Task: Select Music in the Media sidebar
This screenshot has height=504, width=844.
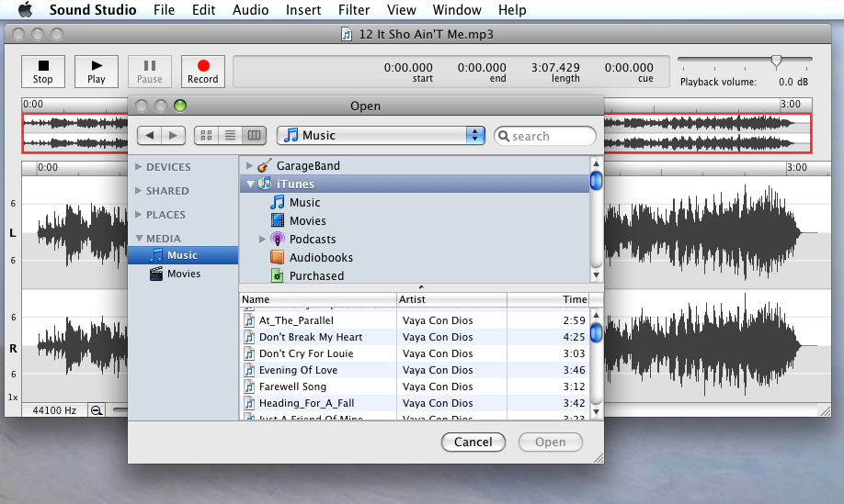Action: click(x=181, y=255)
